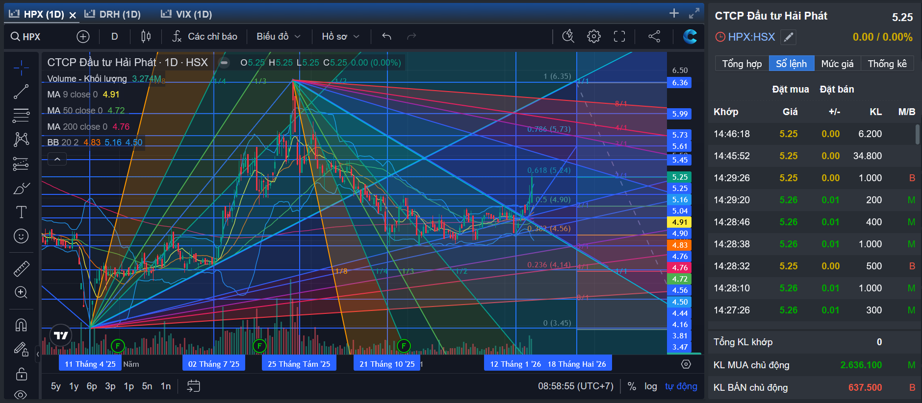
Task: Open the chart pattern tools
Action: coord(21,140)
